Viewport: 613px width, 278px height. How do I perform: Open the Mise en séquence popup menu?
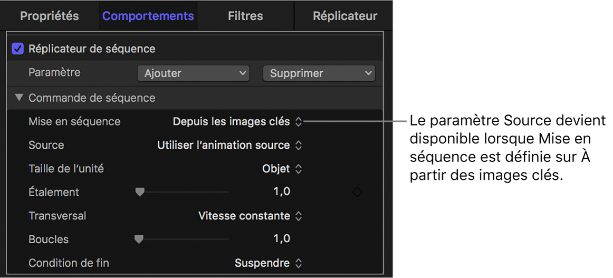(x=237, y=122)
